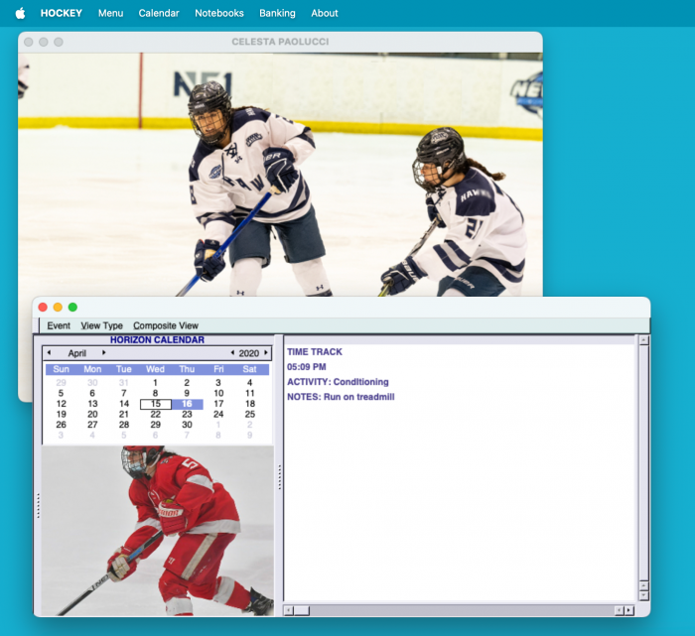Image resolution: width=695 pixels, height=636 pixels.
Task: Go to previous month in calendar
Action: [x=49, y=353]
